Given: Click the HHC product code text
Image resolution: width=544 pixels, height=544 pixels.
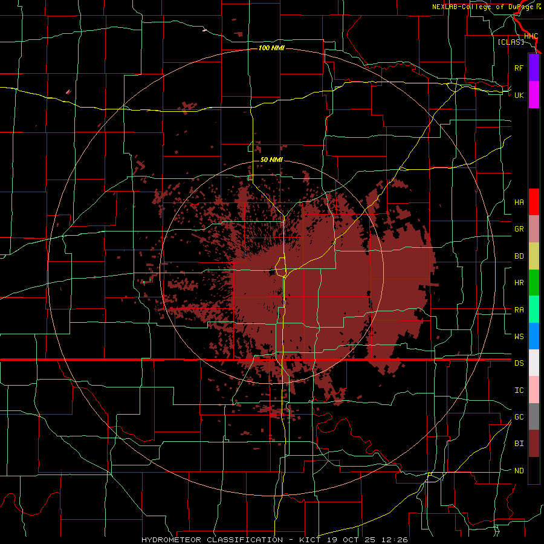Looking at the screenshot, I should coord(531,36).
